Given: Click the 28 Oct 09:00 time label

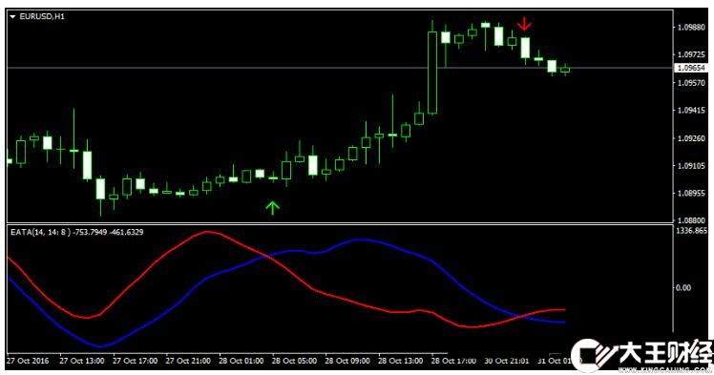Looking at the screenshot, I should point(347,361).
